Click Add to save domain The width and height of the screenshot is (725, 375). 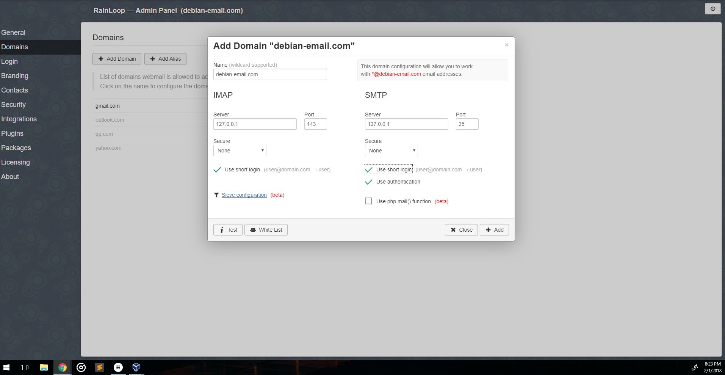coord(494,230)
